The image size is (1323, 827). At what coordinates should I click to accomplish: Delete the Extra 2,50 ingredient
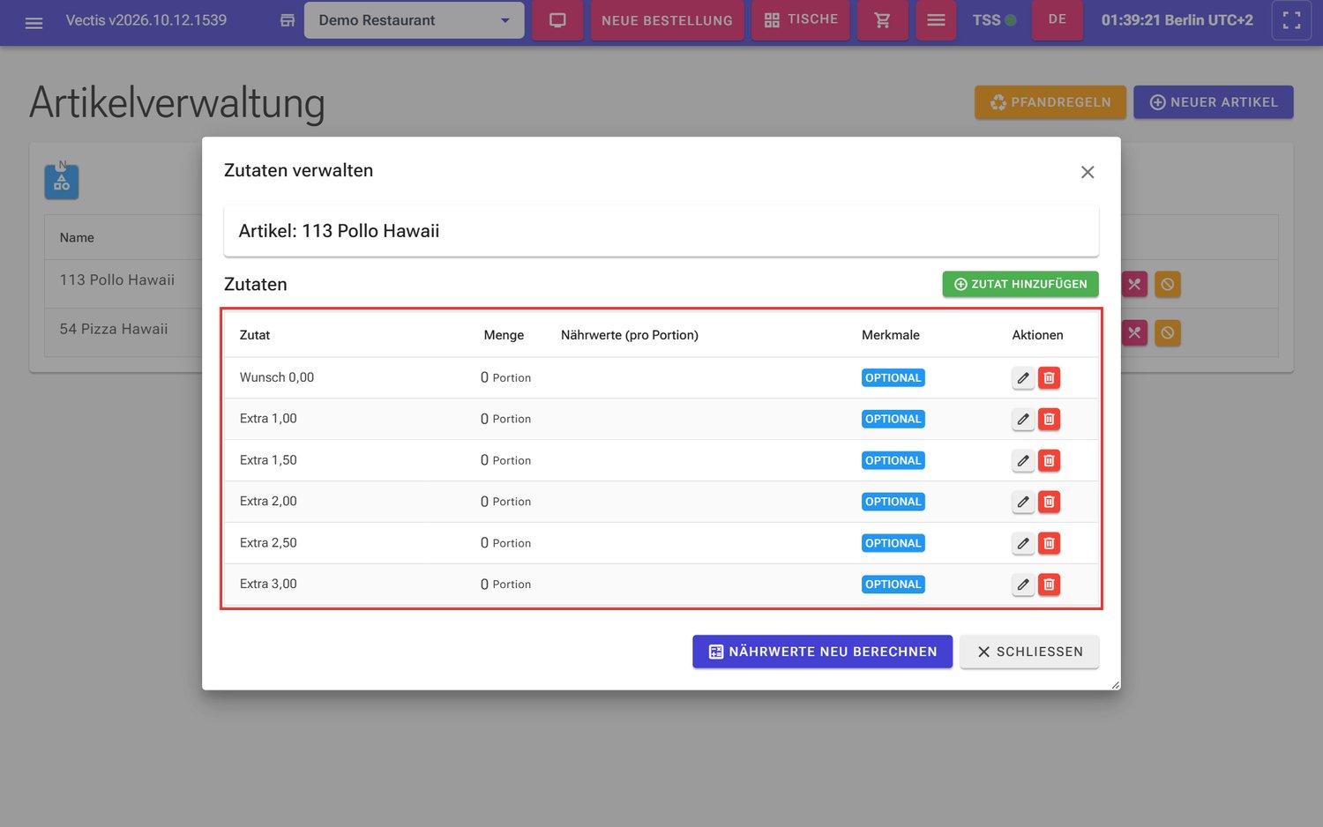point(1049,543)
